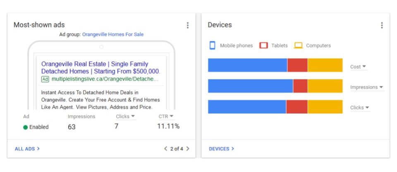The width and height of the screenshot is (397, 172).
Task: Click the Computers legend icon
Action: 298,45
